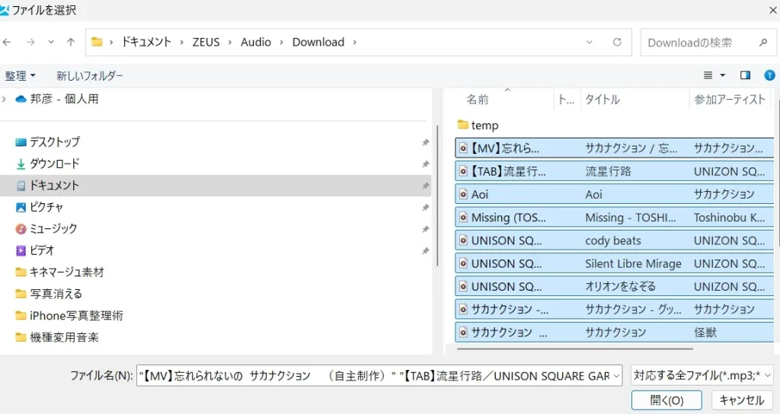Close the ファイルを選択 dialog
This screenshot has height=414, width=780.
coord(774,10)
